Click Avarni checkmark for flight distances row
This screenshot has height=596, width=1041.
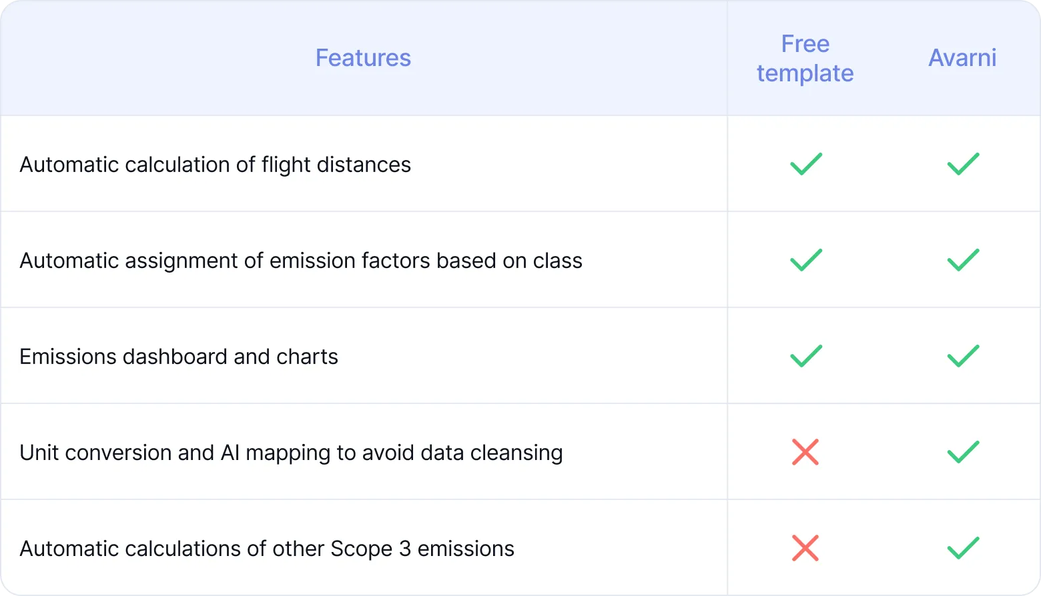click(x=963, y=164)
